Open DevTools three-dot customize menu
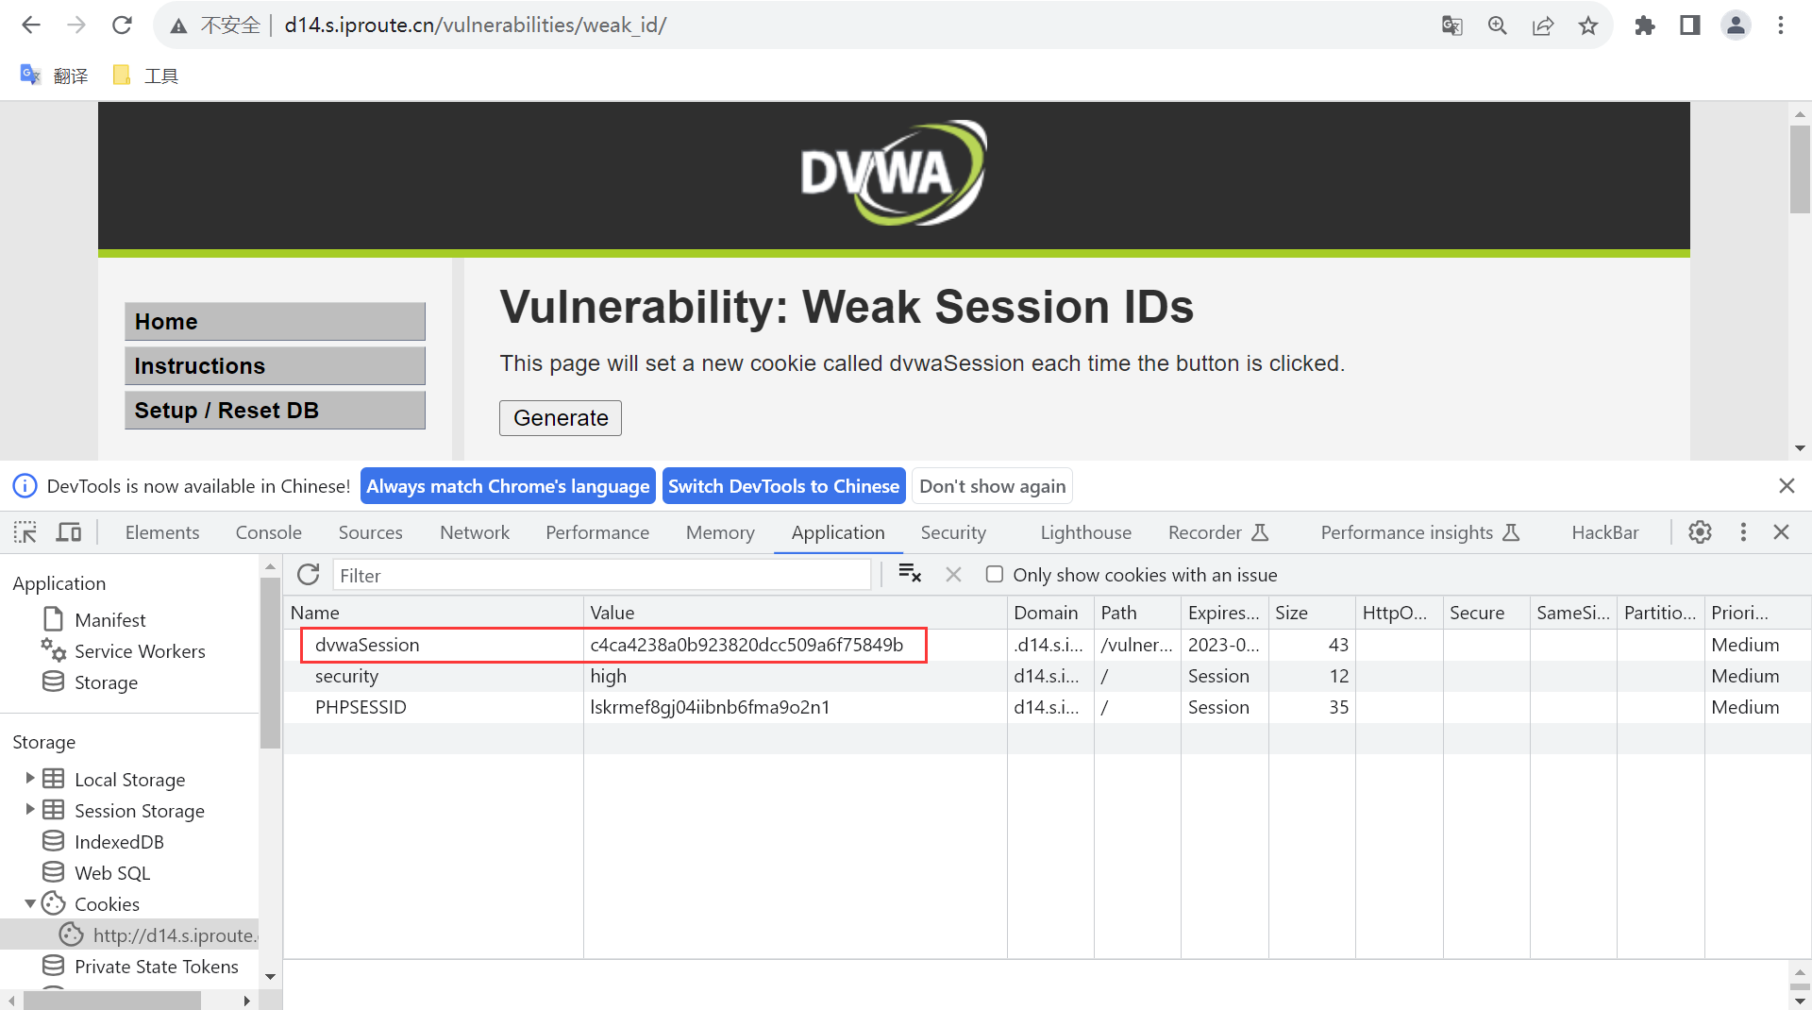This screenshot has height=1010, width=1812. pos(1743,532)
